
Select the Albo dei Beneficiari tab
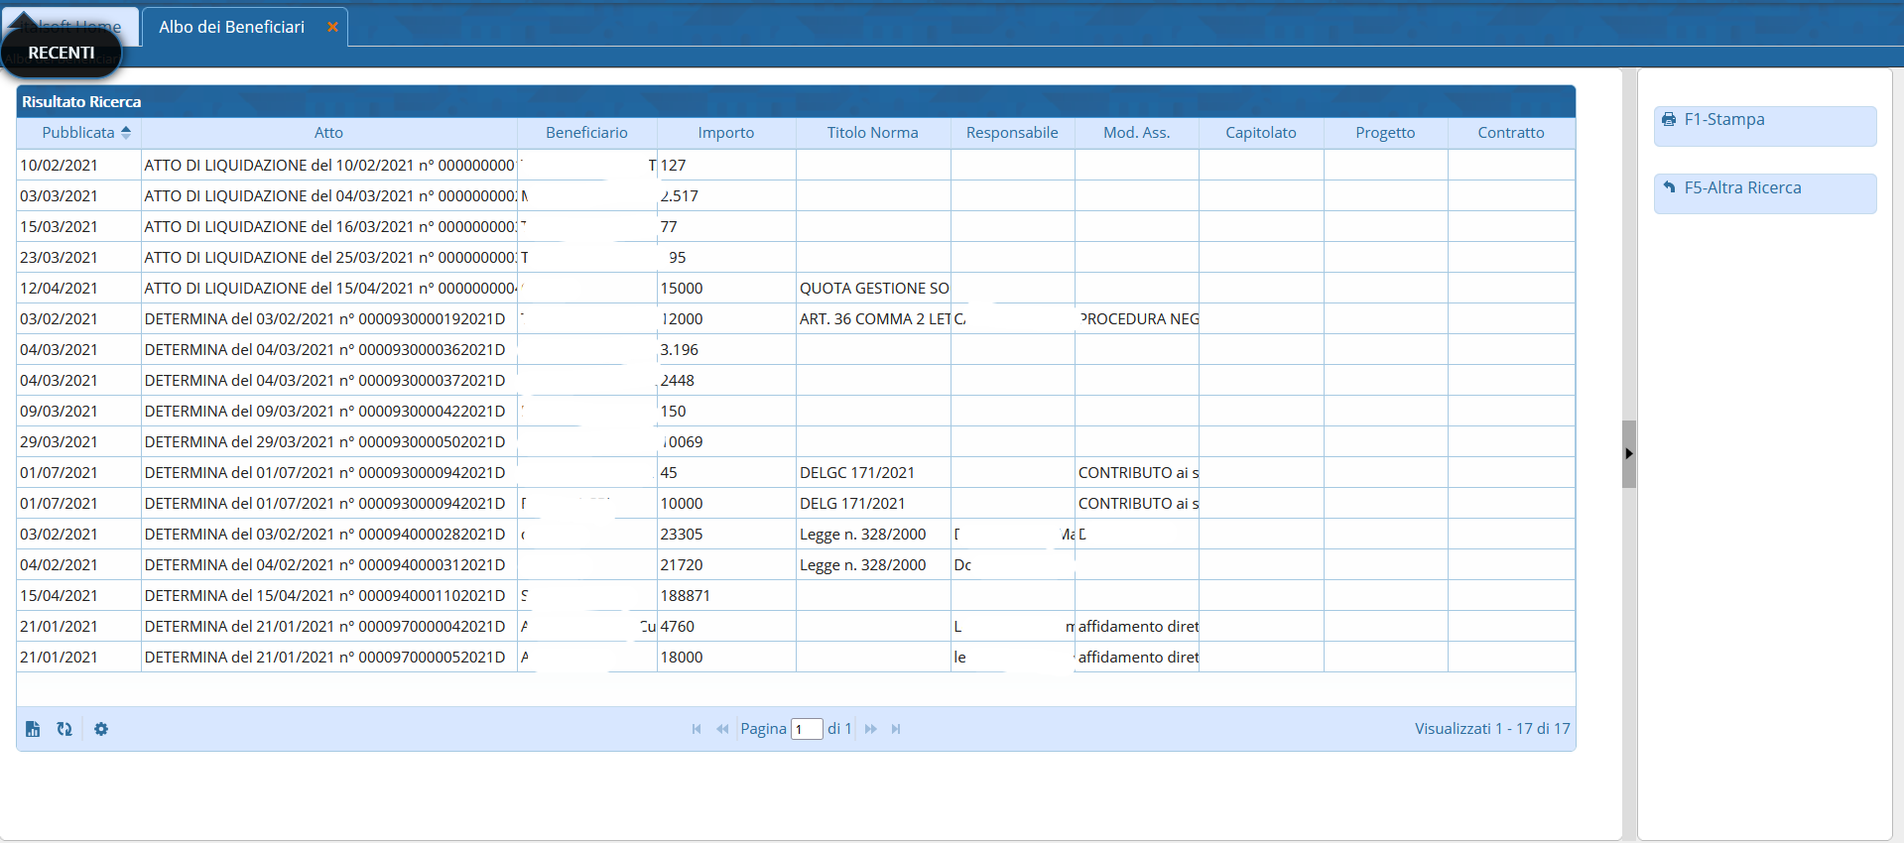[x=232, y=27]
